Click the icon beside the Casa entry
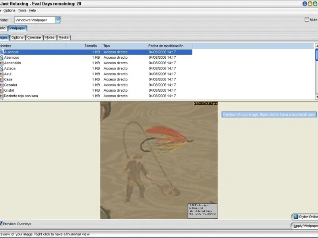 [x=1, y=79]
